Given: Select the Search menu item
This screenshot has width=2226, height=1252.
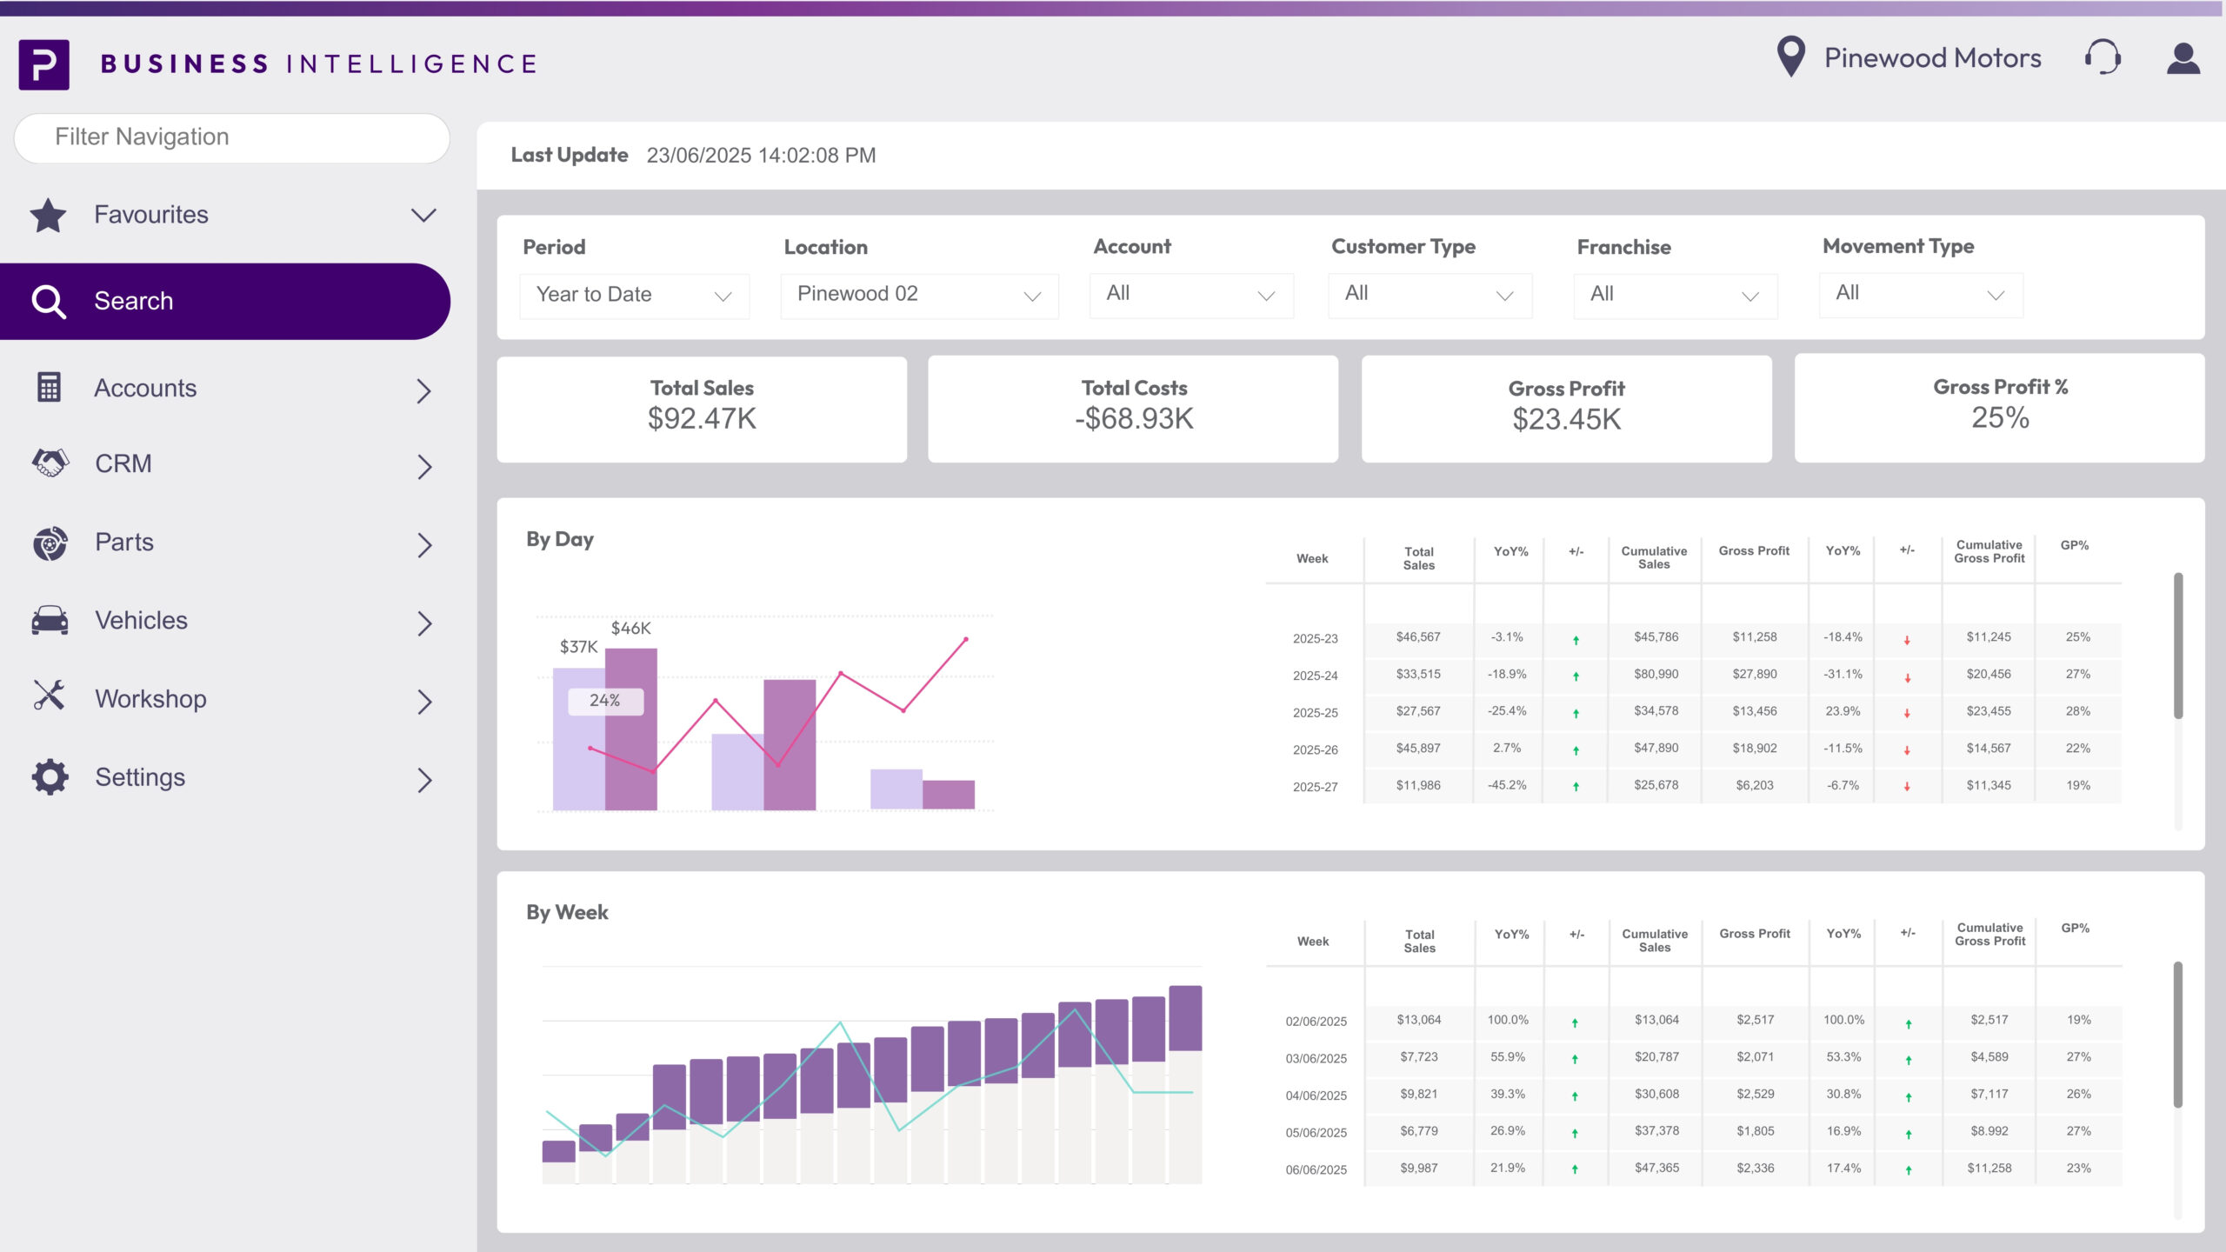Looking at the screenshot, I should tap(224, 301).
